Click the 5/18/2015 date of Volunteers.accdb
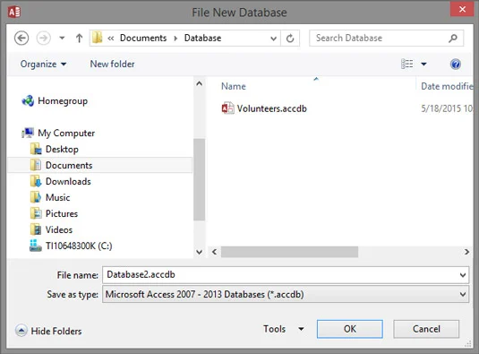The height and width of the screenshot is (354, 479). [x=447, y=108]
